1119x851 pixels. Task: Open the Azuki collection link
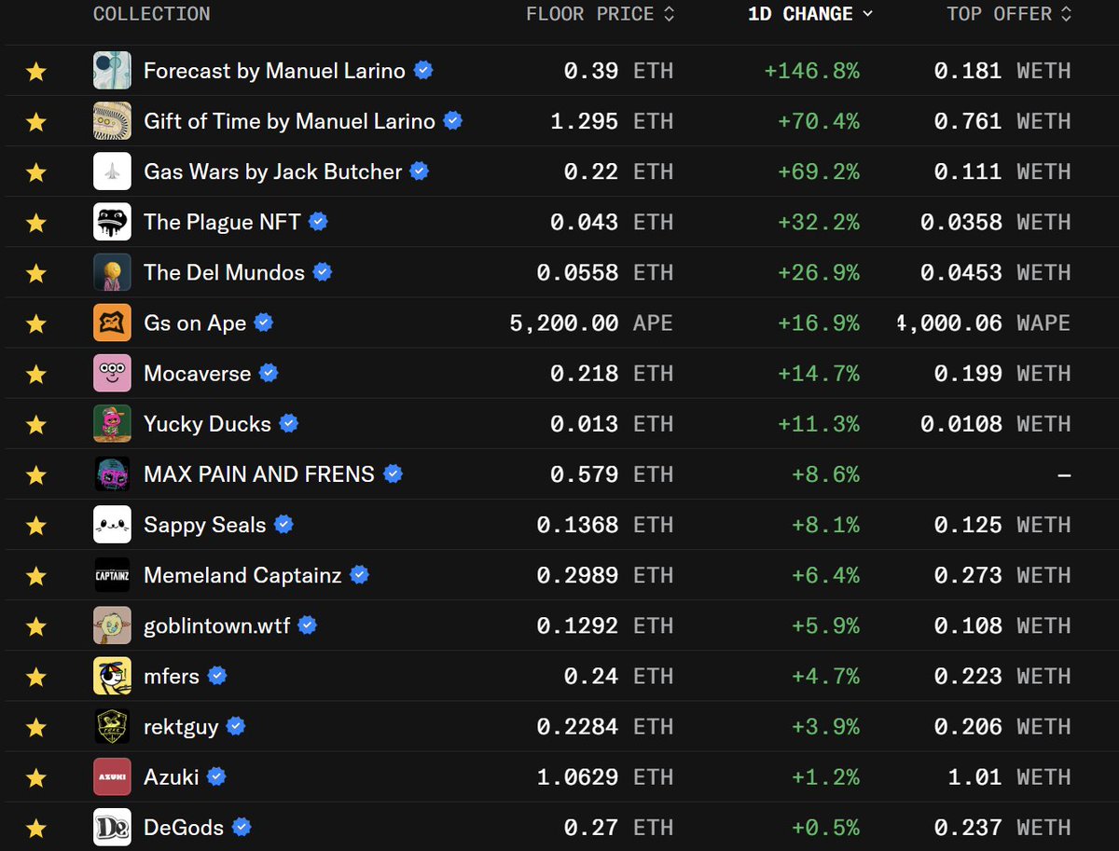click(x=172, y=776)
